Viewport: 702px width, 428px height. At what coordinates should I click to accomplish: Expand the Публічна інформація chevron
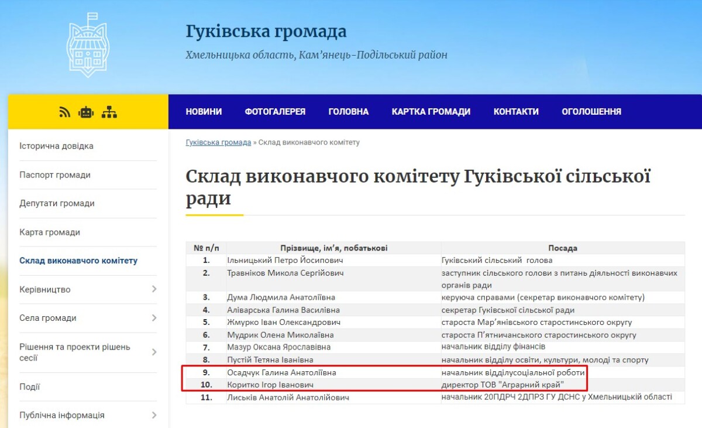(154, 415)
